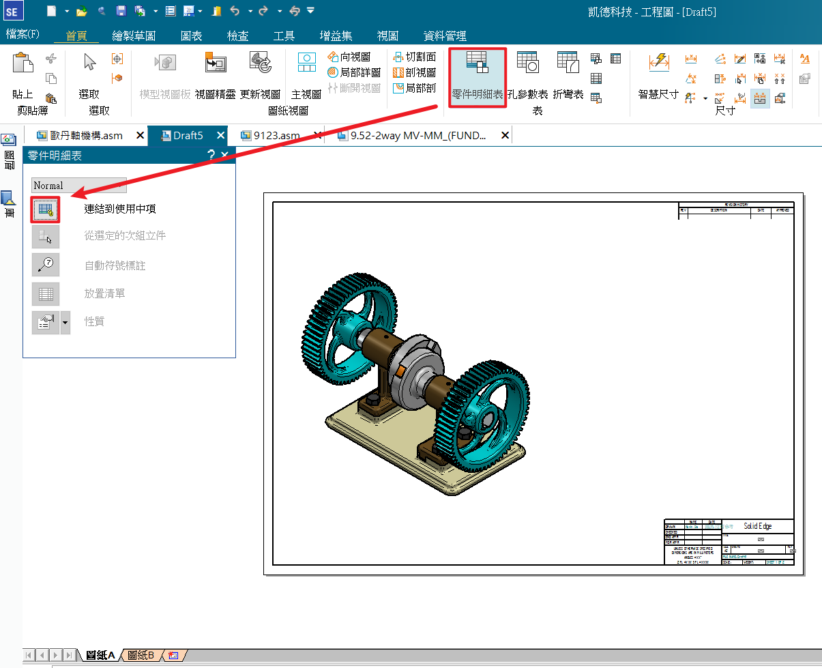Launch the View Wizard (視圖精靈)
This screenshot has width=822, height=668.
215,75
